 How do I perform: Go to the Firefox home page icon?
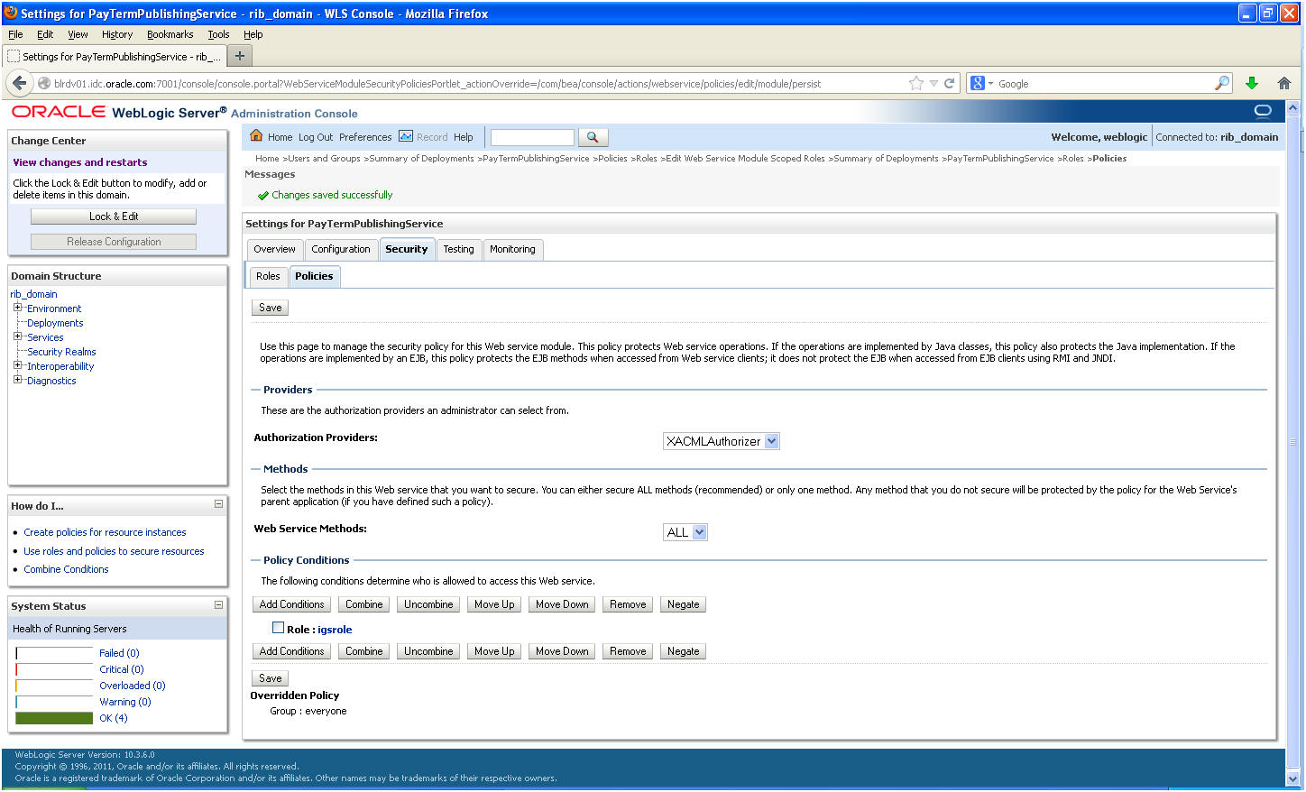click(x=1284, y=83)
